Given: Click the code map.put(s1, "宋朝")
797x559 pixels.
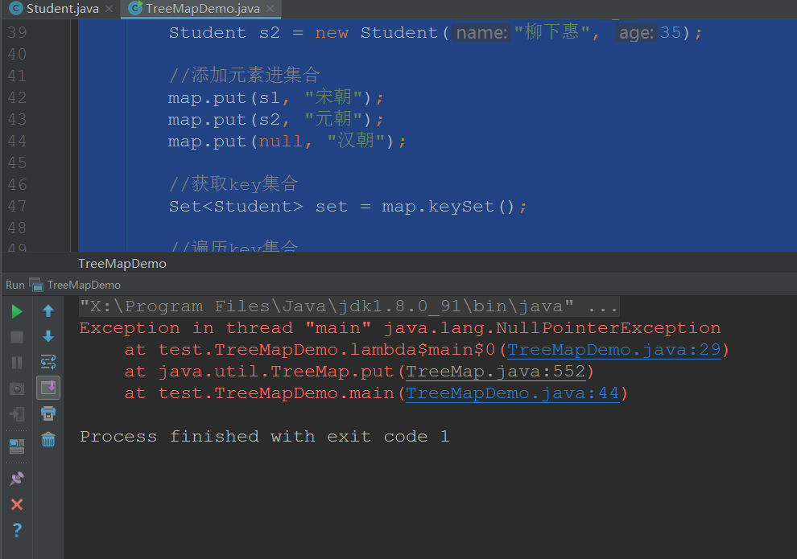Looking at the screenshot, I should tap(276, 97).
